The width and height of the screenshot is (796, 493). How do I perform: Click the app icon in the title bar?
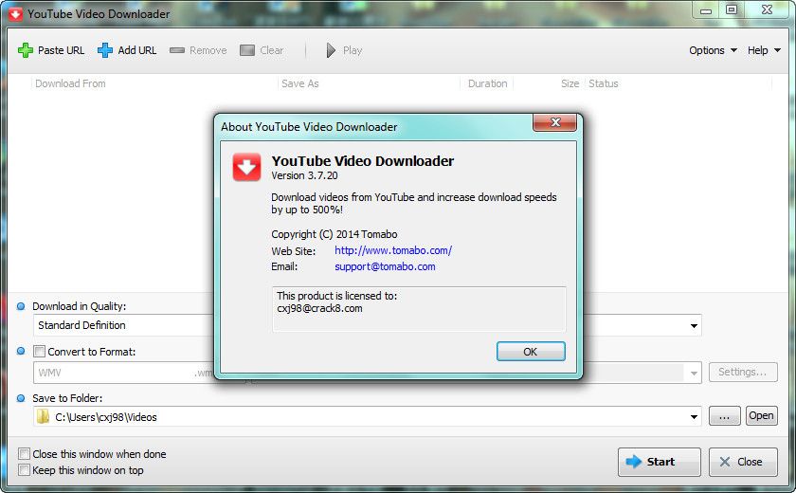coord(15,13)
